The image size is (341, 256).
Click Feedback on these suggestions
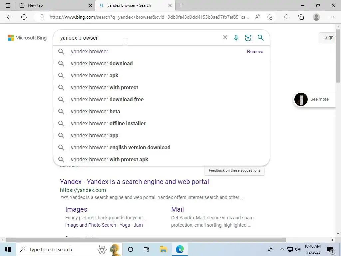234,170
